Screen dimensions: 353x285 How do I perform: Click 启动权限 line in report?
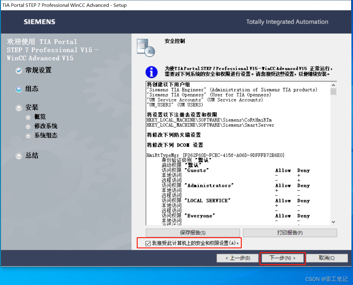(181, 165)
